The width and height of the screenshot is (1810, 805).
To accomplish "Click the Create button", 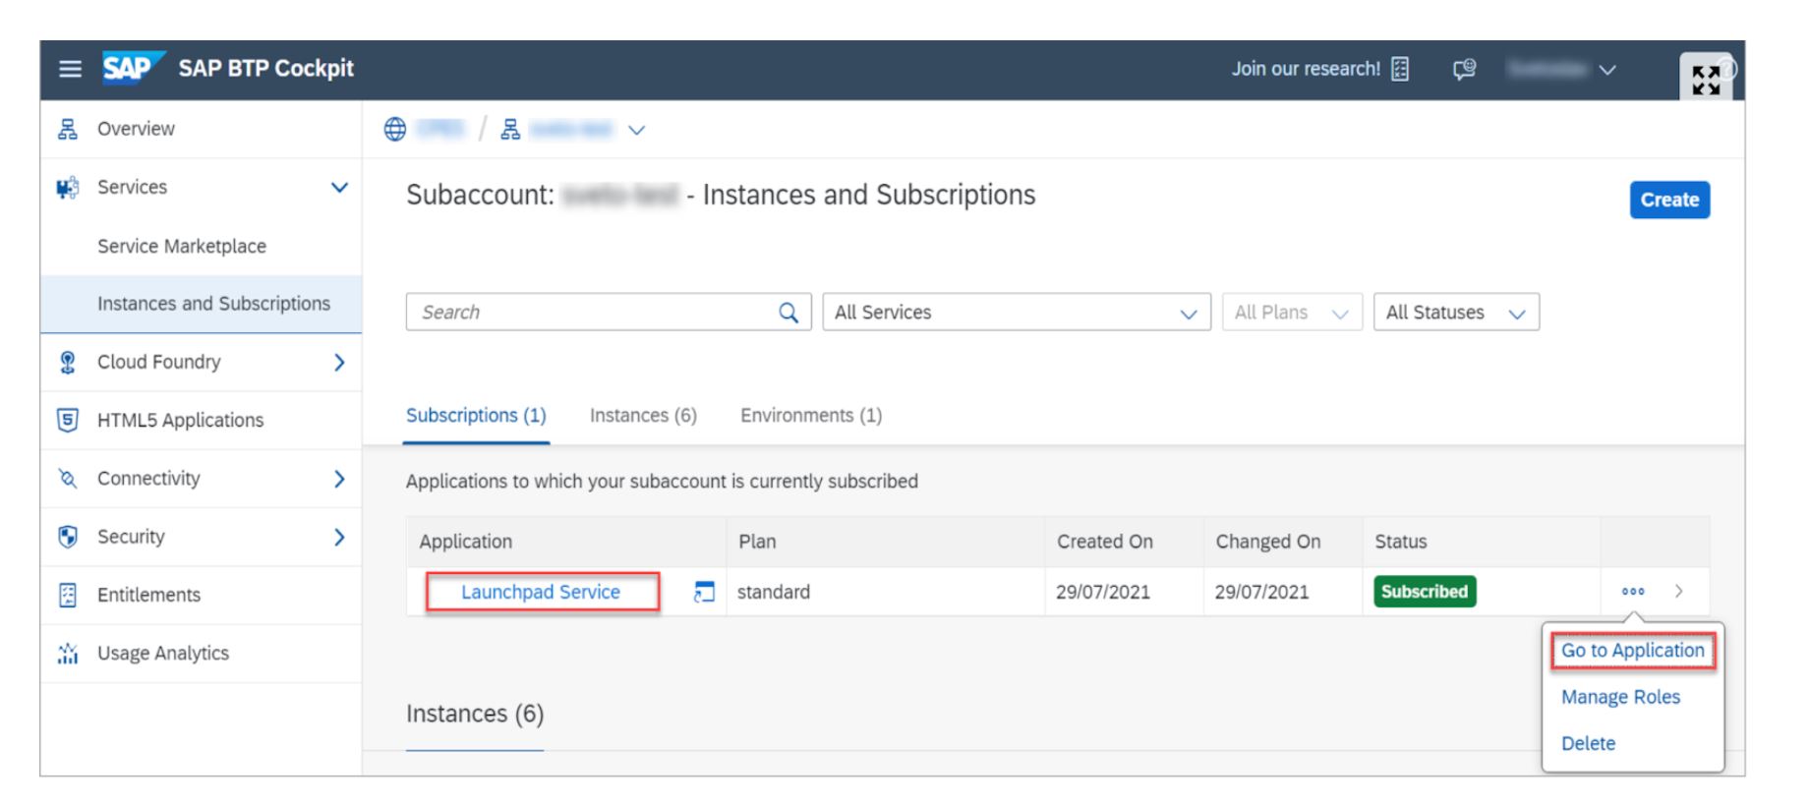I will tap(1669, 200).
